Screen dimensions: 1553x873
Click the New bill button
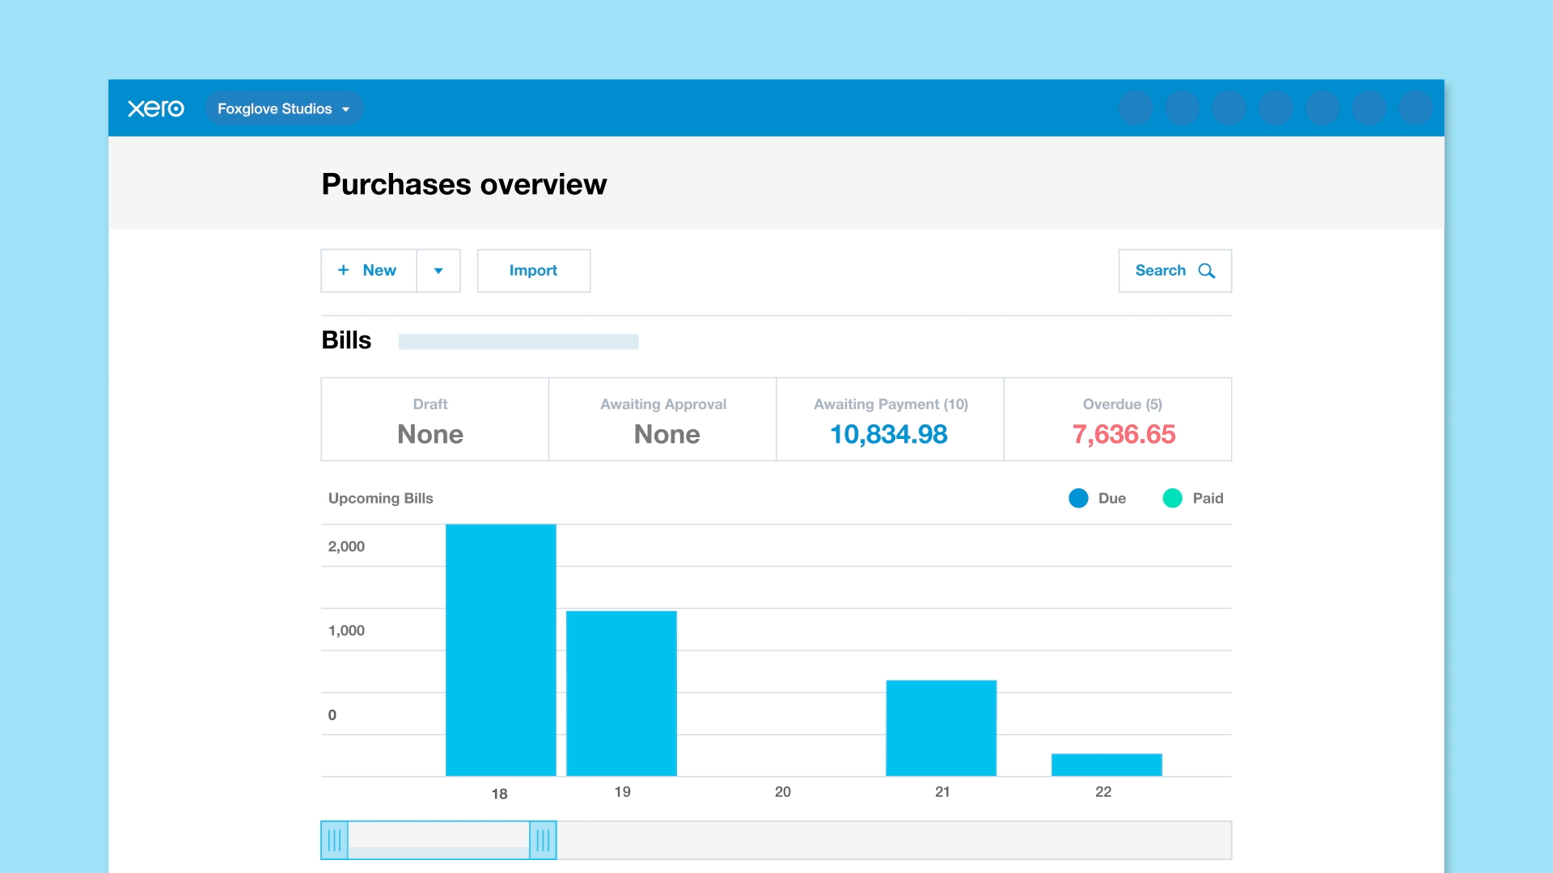(379, 271)
